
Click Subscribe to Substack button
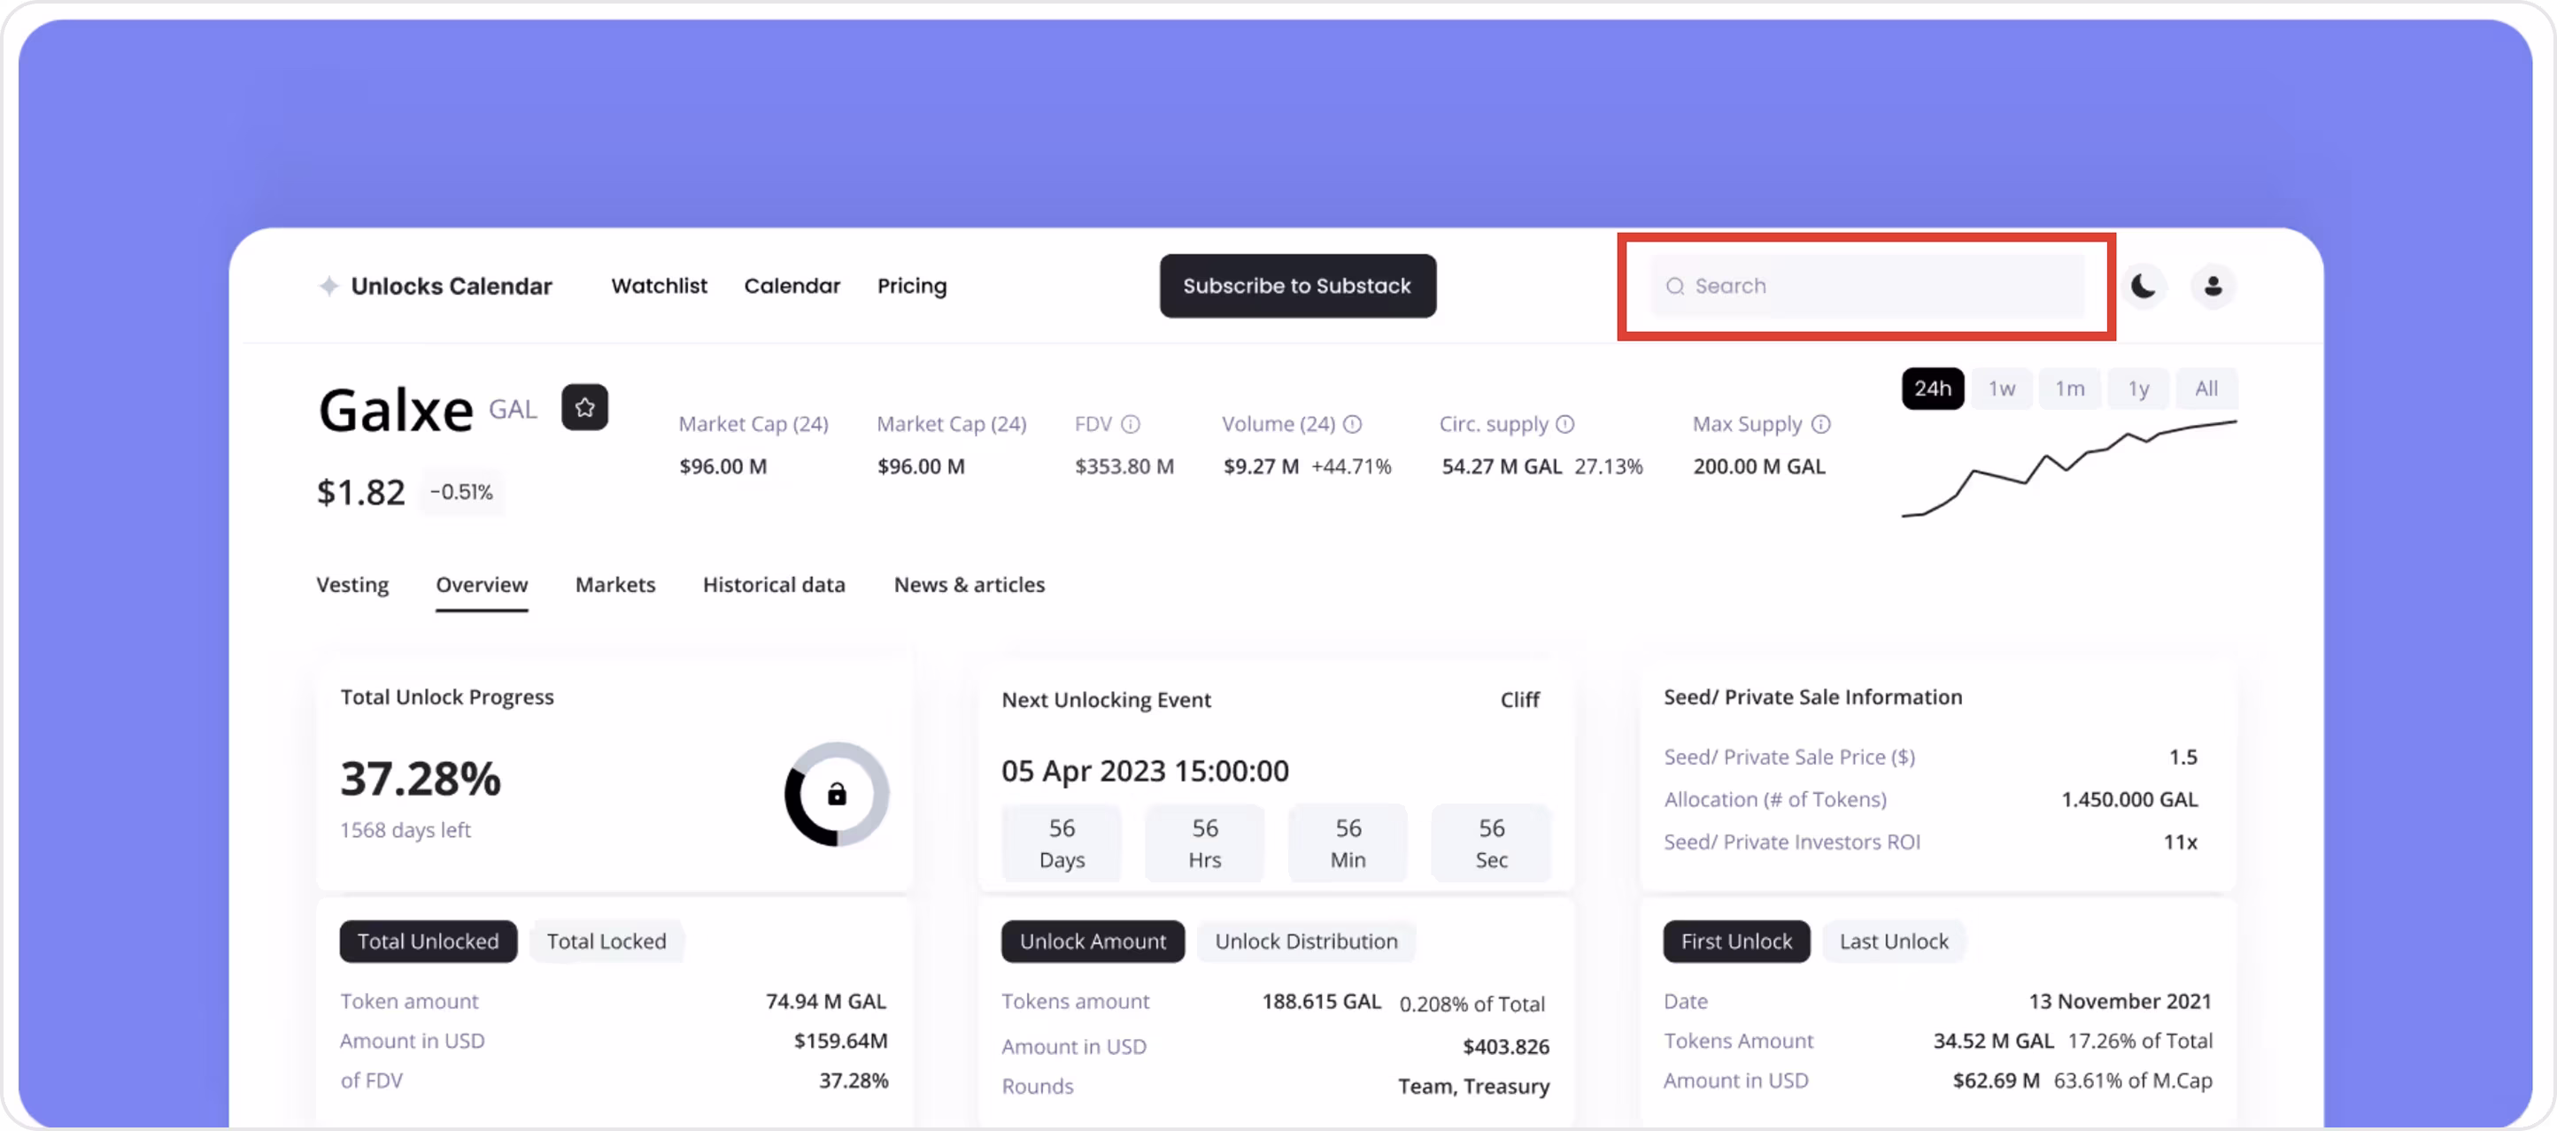pos(1297,286)
